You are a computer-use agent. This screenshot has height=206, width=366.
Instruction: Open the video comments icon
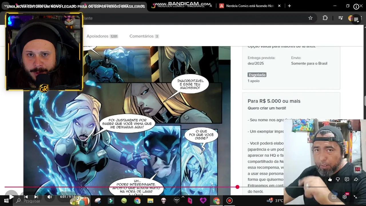(347, 179)
